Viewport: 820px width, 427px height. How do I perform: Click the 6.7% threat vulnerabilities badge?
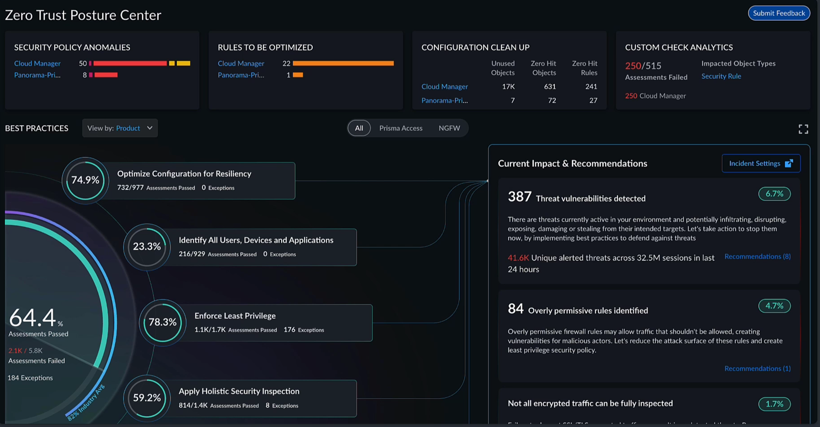(x=774, y=194)
